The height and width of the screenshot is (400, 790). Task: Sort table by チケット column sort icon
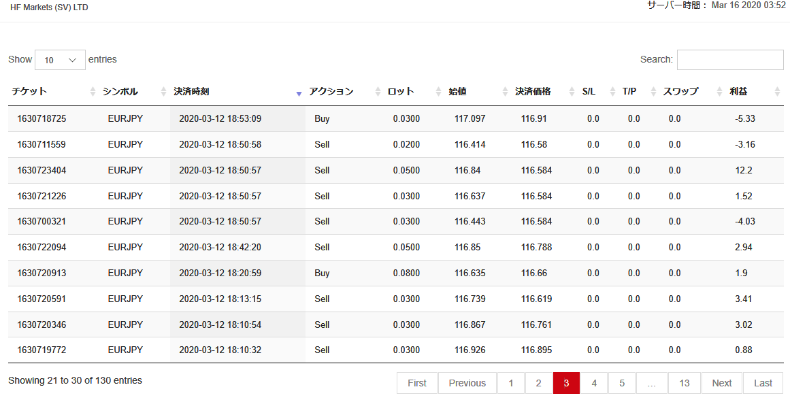[x=93, y=92]
